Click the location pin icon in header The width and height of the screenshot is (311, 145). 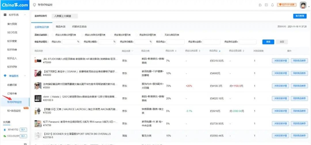(35, 5)
